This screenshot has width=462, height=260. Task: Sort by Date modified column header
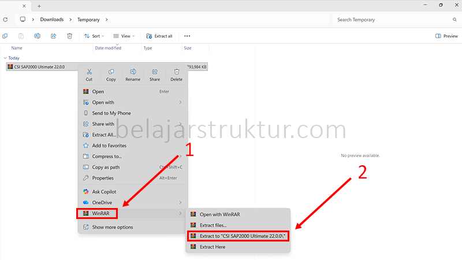[x=108, y=48]
